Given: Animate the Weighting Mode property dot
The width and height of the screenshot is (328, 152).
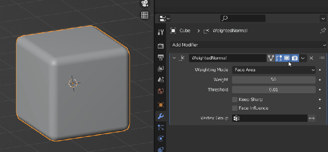Looking at the screenshot, I should [x=320, y=70].
